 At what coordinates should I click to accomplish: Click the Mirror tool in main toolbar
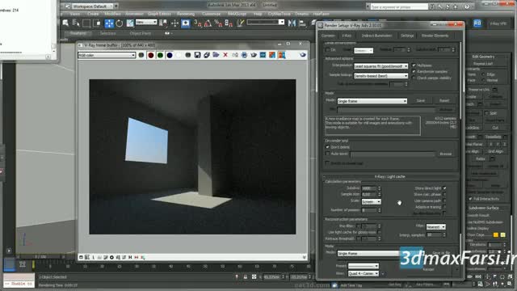coord(292,23)
